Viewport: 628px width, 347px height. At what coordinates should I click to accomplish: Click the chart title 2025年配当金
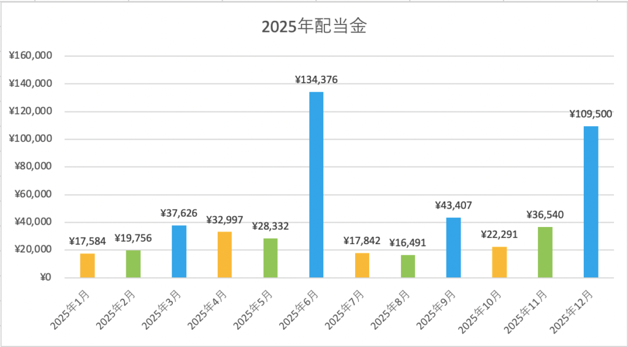point(314,28)
